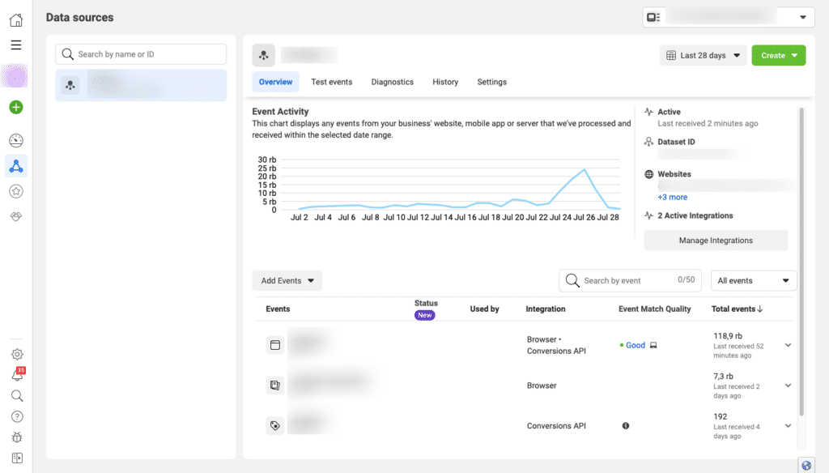Select the blurred dataset in the left list
Viewport: 829px width, 473px height.
coord(141,85)
